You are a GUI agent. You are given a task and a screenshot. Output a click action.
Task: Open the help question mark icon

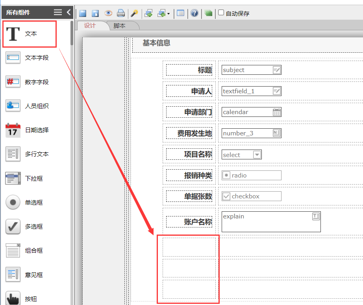click(194, 13)
